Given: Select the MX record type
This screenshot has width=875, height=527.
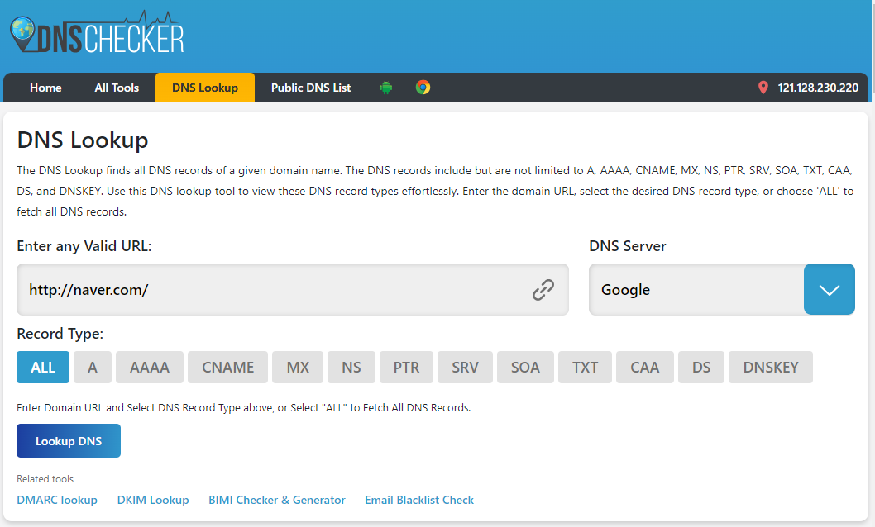Looking at the screenshot, I should (297, 367).
